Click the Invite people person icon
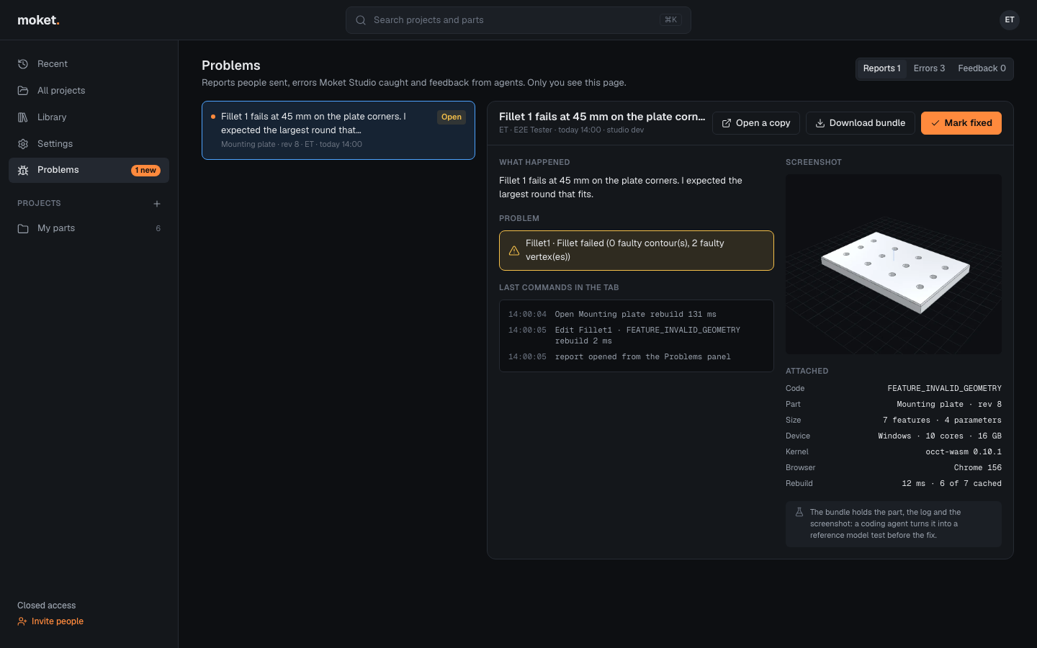The height and width of the screenshot is (648, 1037). point(22,621)
